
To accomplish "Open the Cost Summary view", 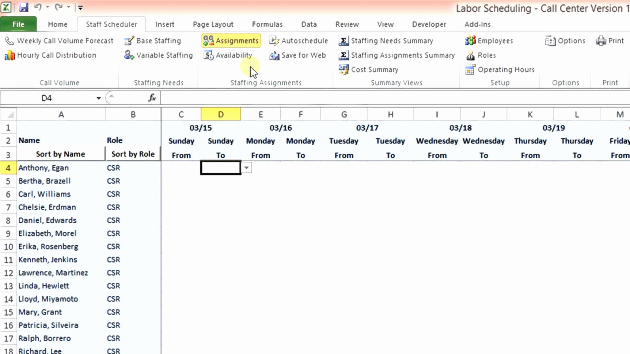I will pyautogui.click(x=368, y=70).
